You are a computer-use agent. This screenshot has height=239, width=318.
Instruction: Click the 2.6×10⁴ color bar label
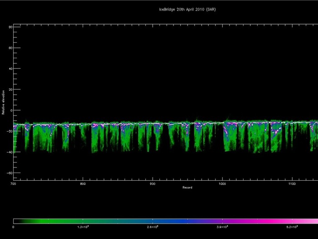click(x=152, y=227)
